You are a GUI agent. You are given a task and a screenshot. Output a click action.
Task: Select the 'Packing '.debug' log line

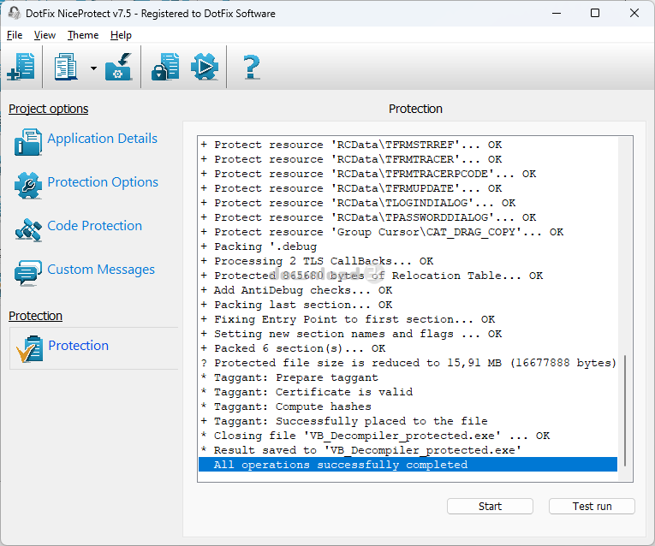408,246
